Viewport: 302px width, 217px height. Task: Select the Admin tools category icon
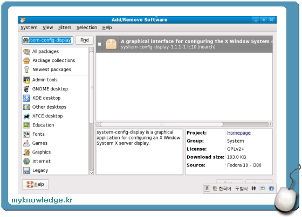click(x=26, y=80)
